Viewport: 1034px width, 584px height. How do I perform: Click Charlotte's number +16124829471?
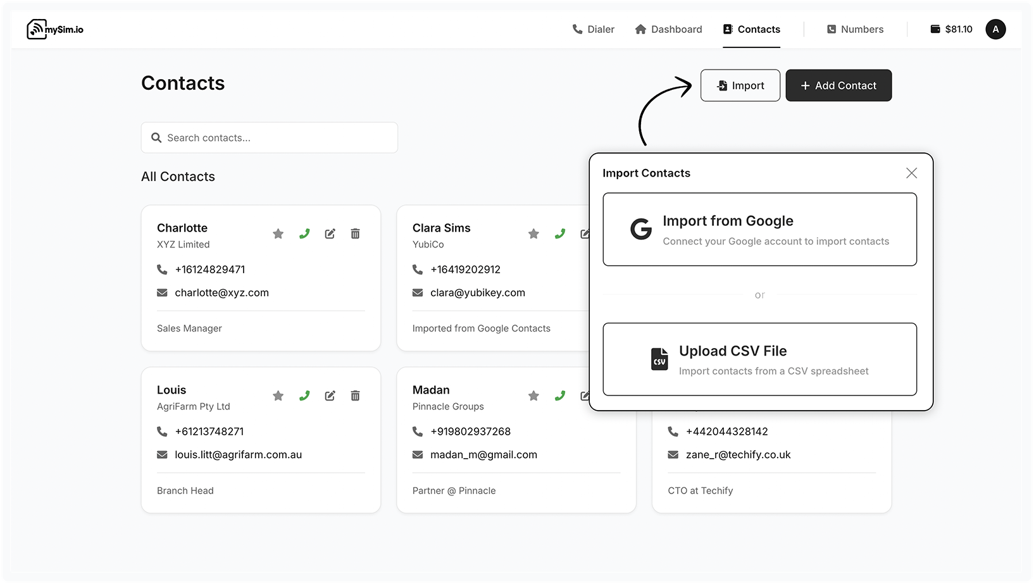coord(210,270)
